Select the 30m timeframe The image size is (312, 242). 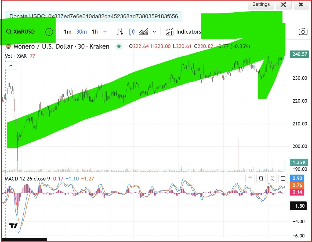tap(81, 32)
